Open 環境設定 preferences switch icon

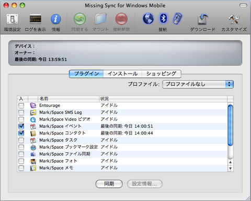(12, 19)
